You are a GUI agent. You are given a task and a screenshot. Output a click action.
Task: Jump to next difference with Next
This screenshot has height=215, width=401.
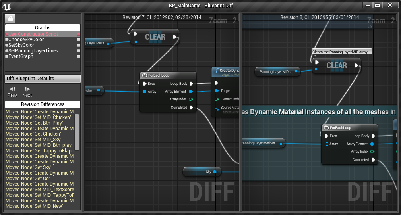[27, 92]
